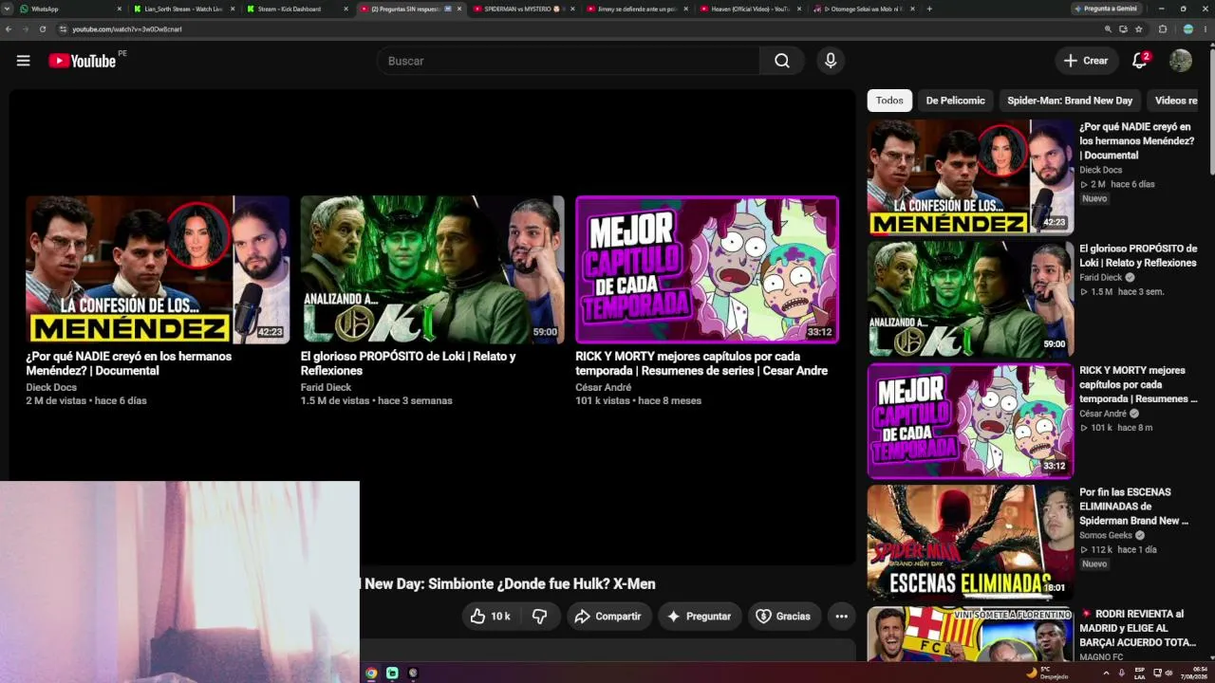This screenshot has width=1215, height=683.
Task: Open Dieck Docs channel in sidebar
Action: [x=1100, y=170]
